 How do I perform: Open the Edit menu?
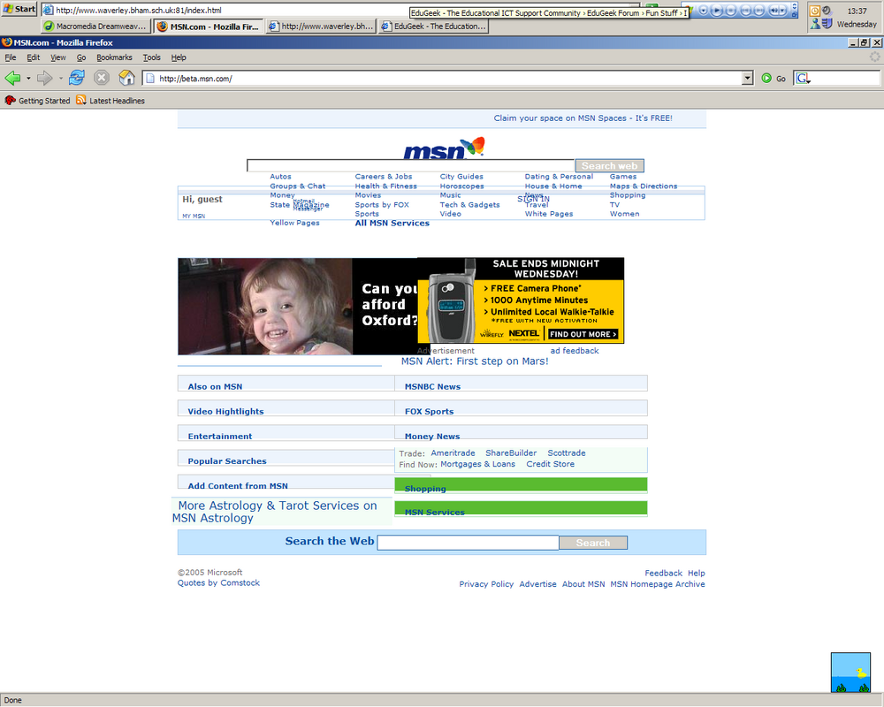pos(34,57)
